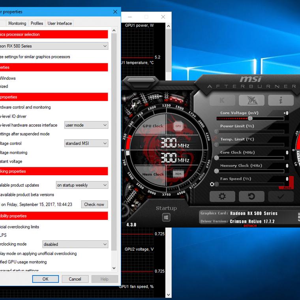
Task: Apply settings with the checkmark button
Action: pyautogui.click(x=281, y=196)
